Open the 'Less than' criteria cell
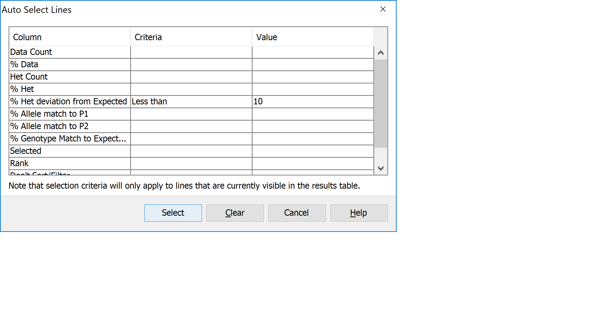Screen dimensions: 595x334 click(191, 102)
